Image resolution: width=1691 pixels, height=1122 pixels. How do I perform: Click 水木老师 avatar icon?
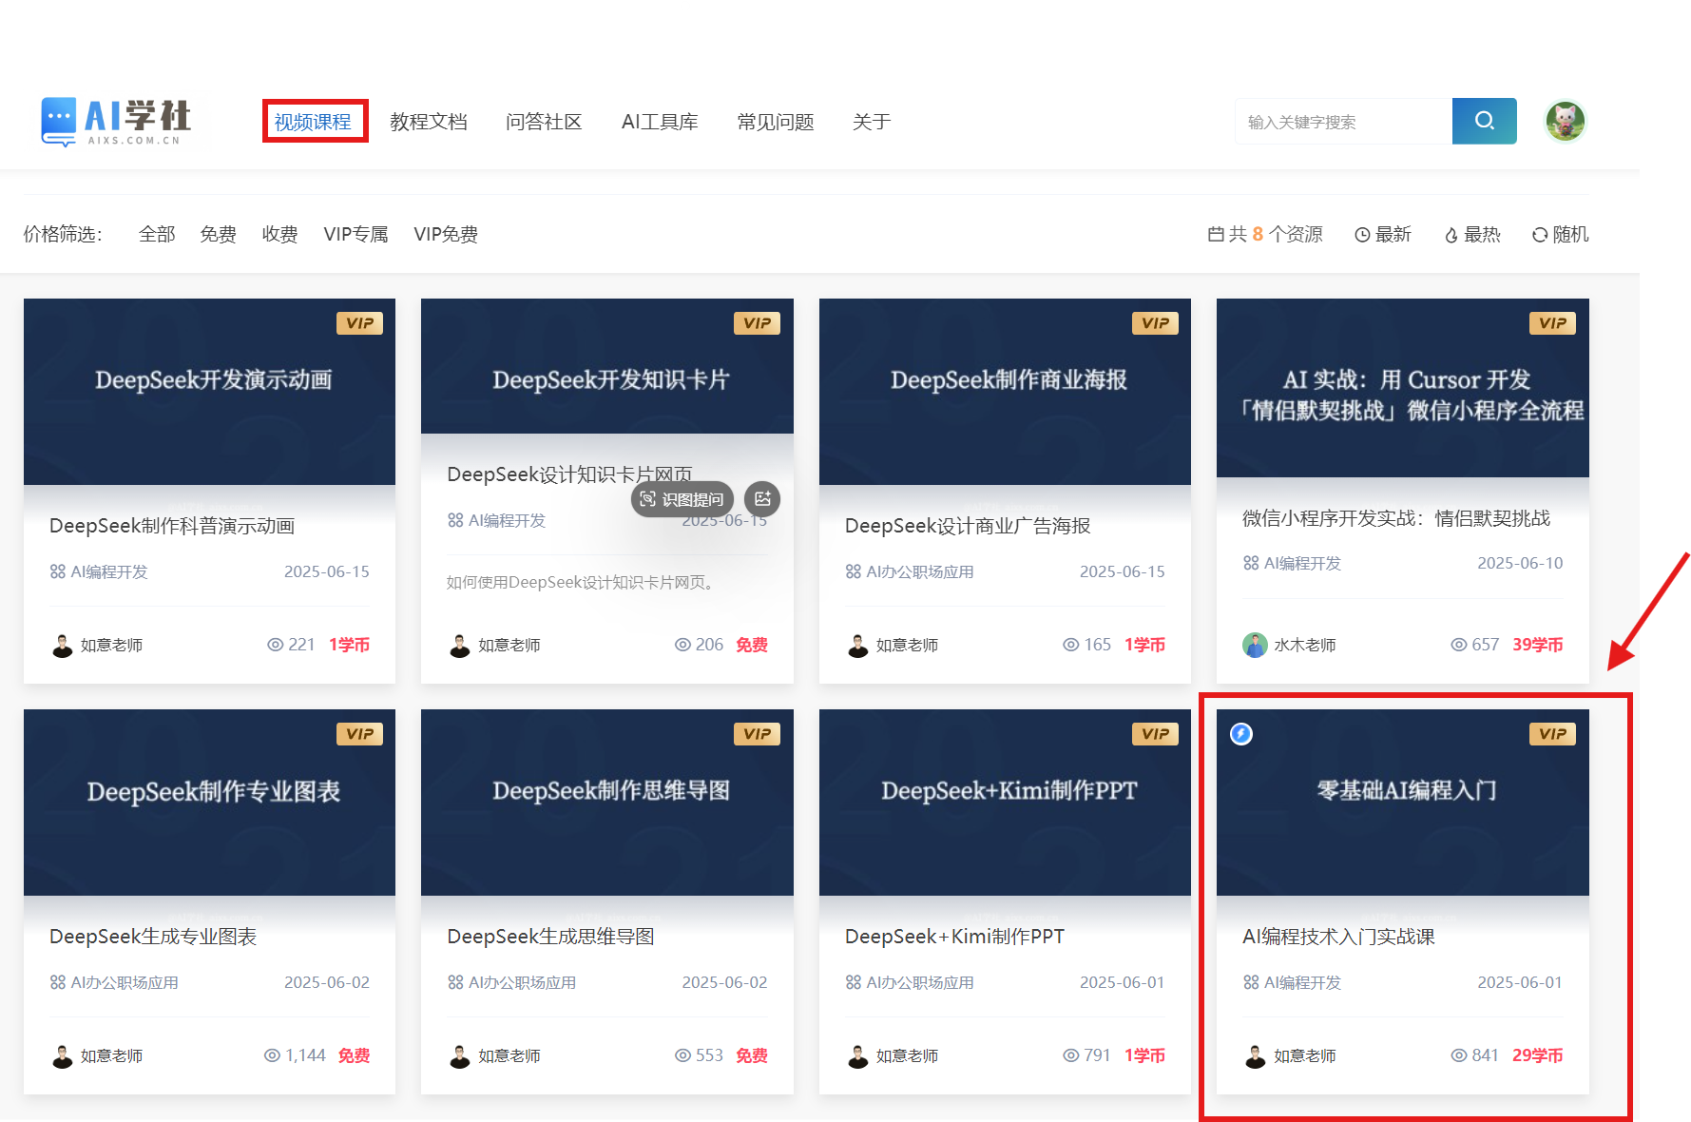tap(1255, 645)
